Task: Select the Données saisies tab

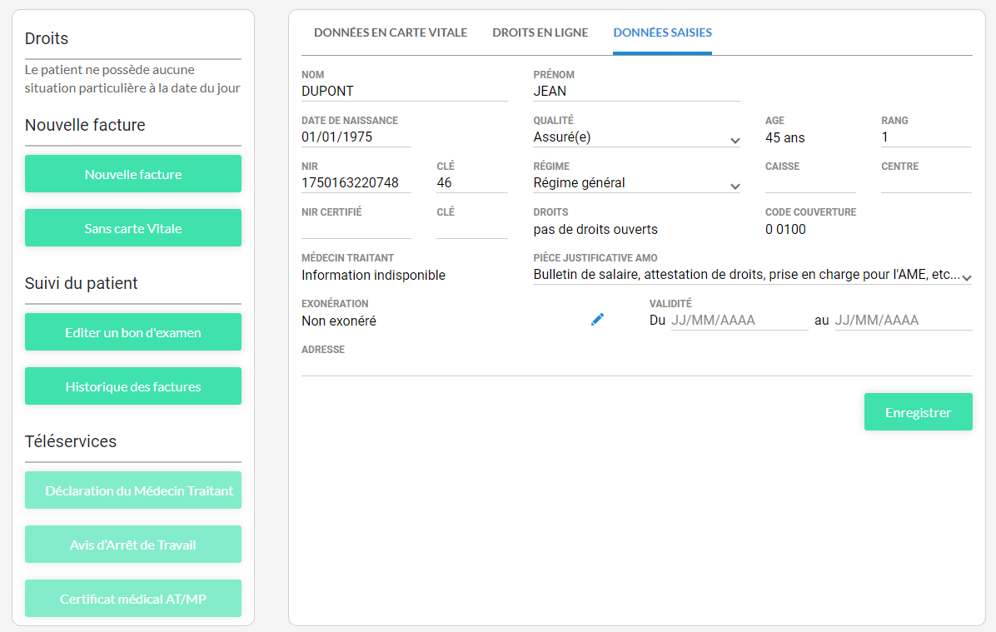Action: click(x=662, y=33)
